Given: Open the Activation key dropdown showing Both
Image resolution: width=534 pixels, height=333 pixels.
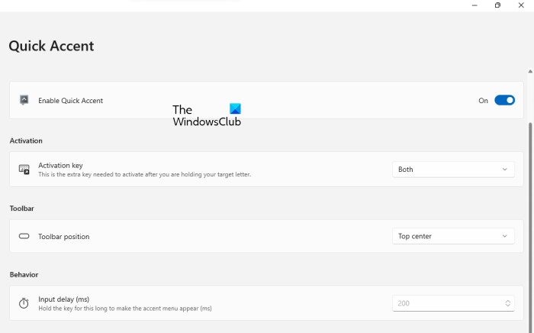Looking at the screenshot, I should 453,170.
